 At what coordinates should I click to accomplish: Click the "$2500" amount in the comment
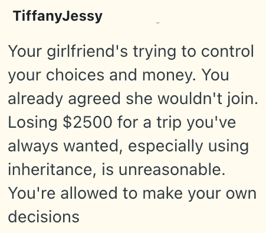click(88, 122)
